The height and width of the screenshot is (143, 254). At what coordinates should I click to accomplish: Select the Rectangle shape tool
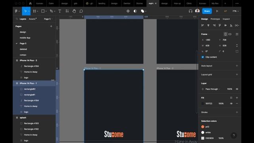point(43,11)
